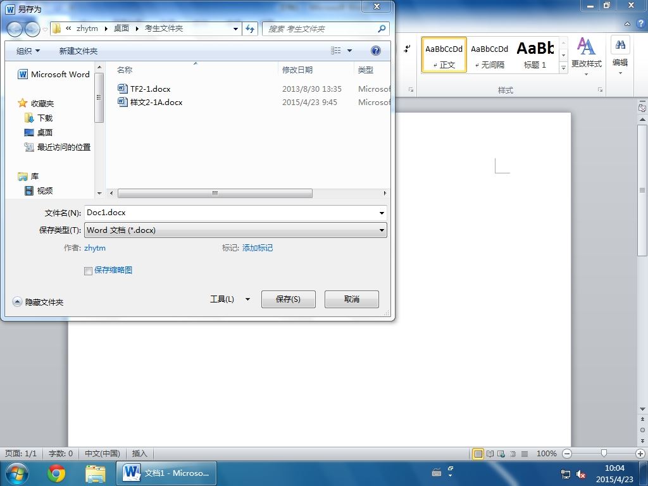Screen dimensions: 648x486
Task: Open dialog help question mark icon
Action: 376,51
